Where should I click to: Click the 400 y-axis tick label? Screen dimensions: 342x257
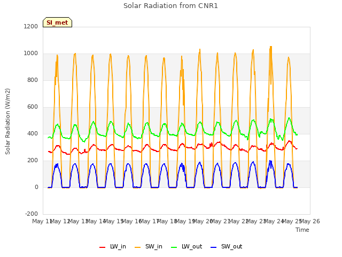tap(33, 133)
